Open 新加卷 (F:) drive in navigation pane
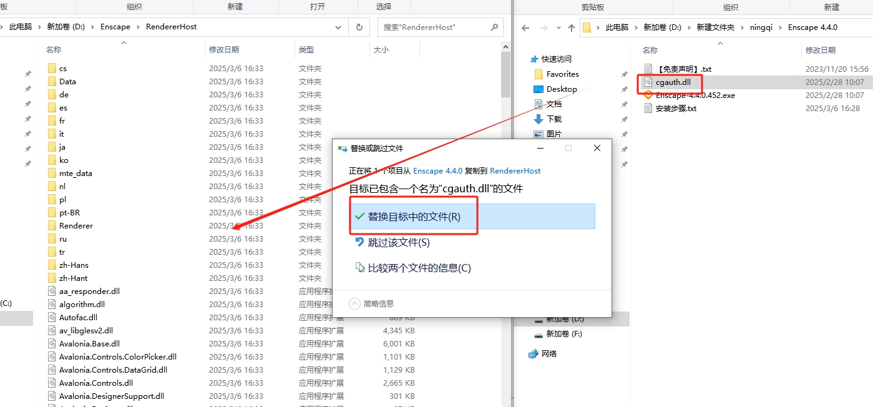 click(x=564, y=334)
